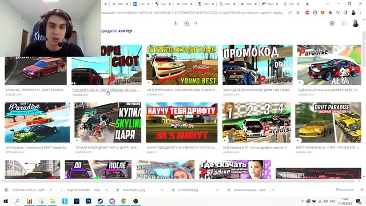Expand options for Evgeniy Kosenko mp3 download

(x=106, y=190)
